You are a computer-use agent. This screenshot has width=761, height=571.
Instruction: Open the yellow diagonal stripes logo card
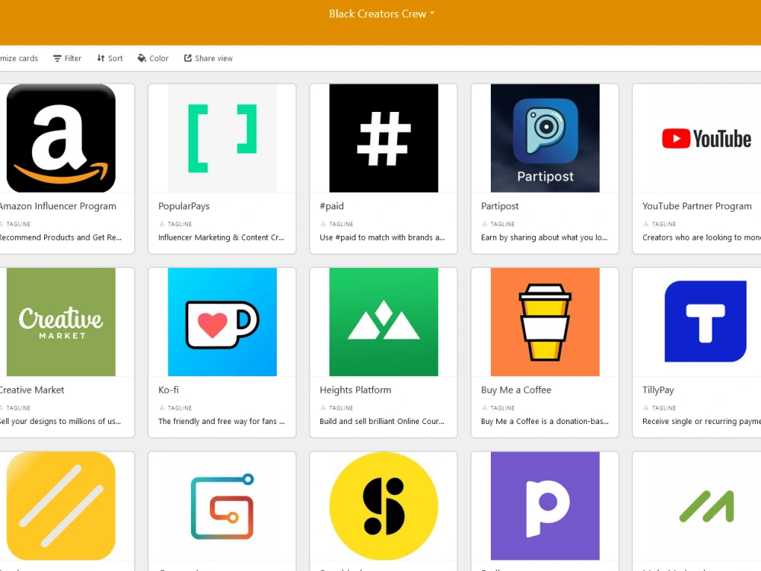click(x=61, y=506)
